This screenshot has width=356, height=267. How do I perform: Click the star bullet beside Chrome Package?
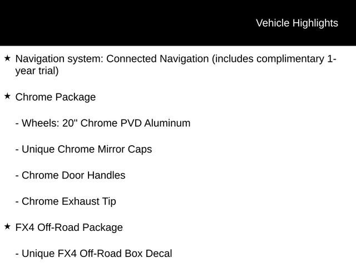[7, 96]
